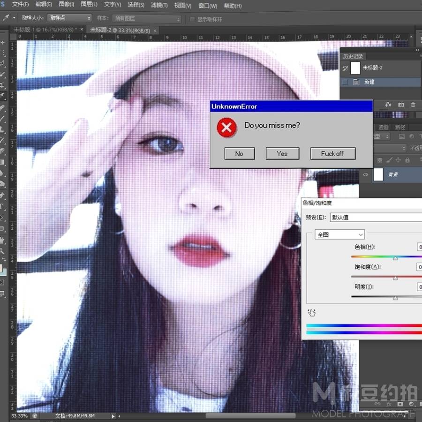Close the 未标题-2 document tab
The image size is (422, 422).
coord(155,30)
